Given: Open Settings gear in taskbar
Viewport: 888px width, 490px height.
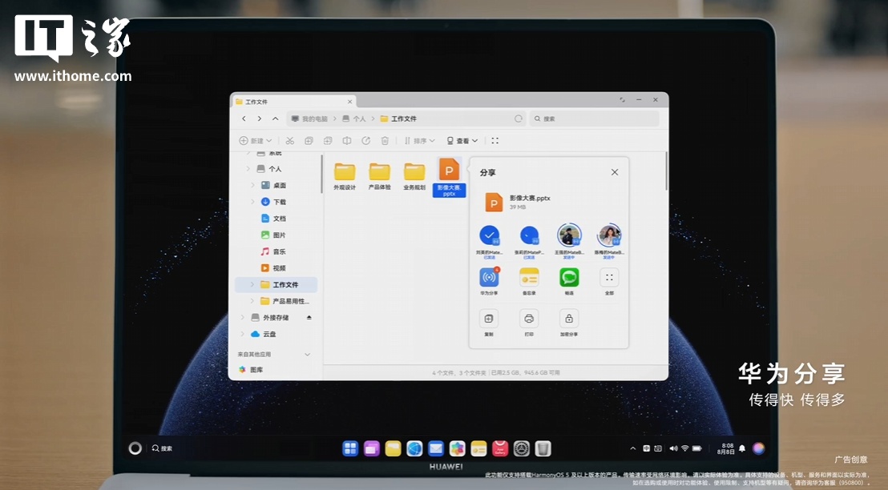Looking at the screenshot, I should 522,448.
